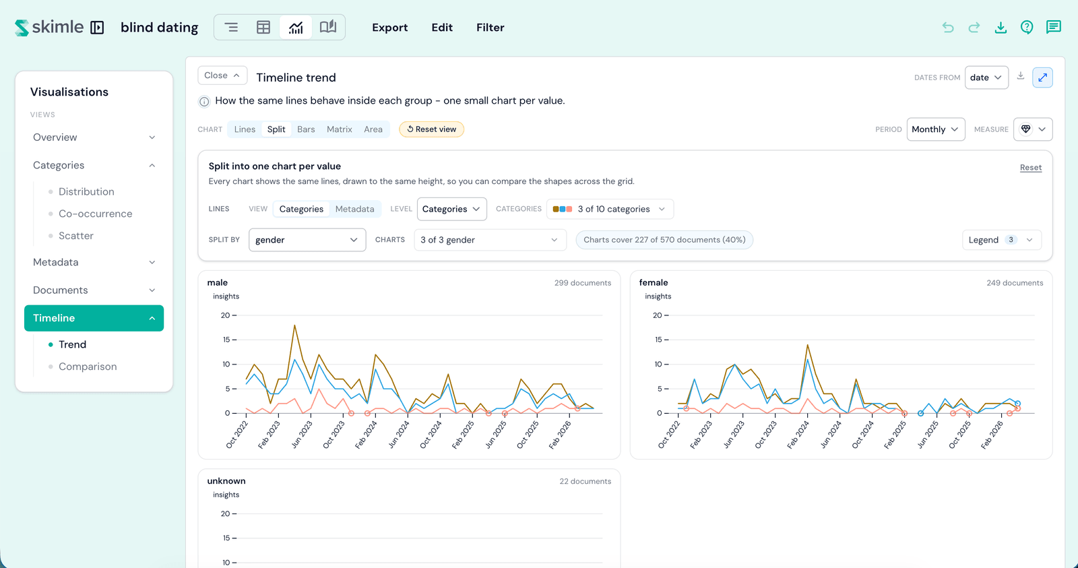Expand the Legend dropdown
1078x568 pixels.
(1001, 240)
